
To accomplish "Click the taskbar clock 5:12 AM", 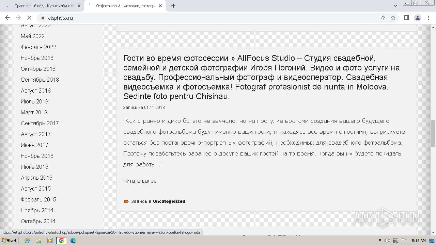I will pos(419,241).
